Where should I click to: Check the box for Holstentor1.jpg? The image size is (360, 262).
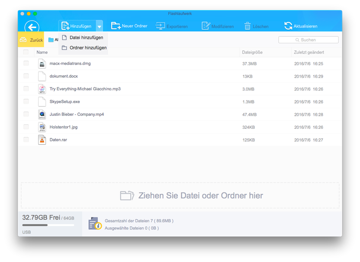click(26, 127)
